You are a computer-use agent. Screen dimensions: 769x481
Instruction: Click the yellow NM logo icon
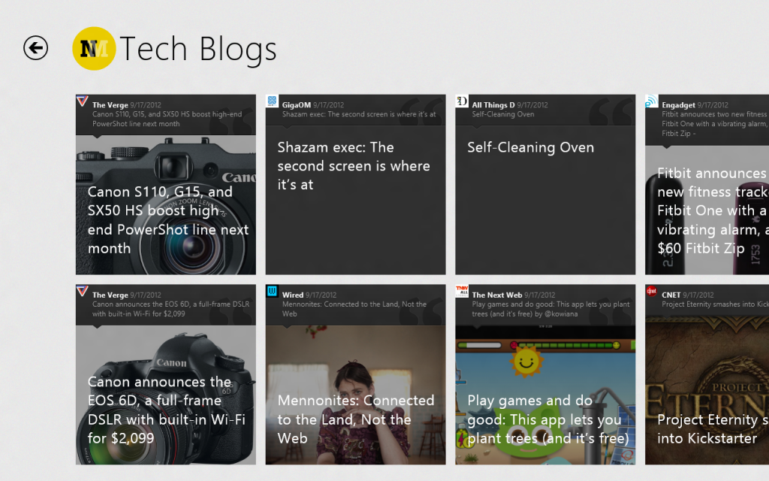(x=94, y=49)
